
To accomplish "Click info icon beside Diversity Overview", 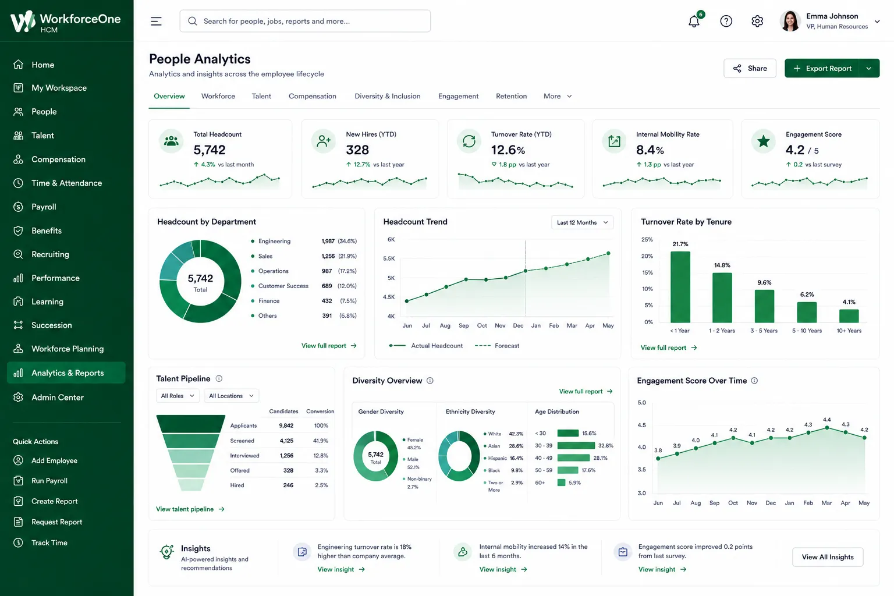I will pos(430,381).
